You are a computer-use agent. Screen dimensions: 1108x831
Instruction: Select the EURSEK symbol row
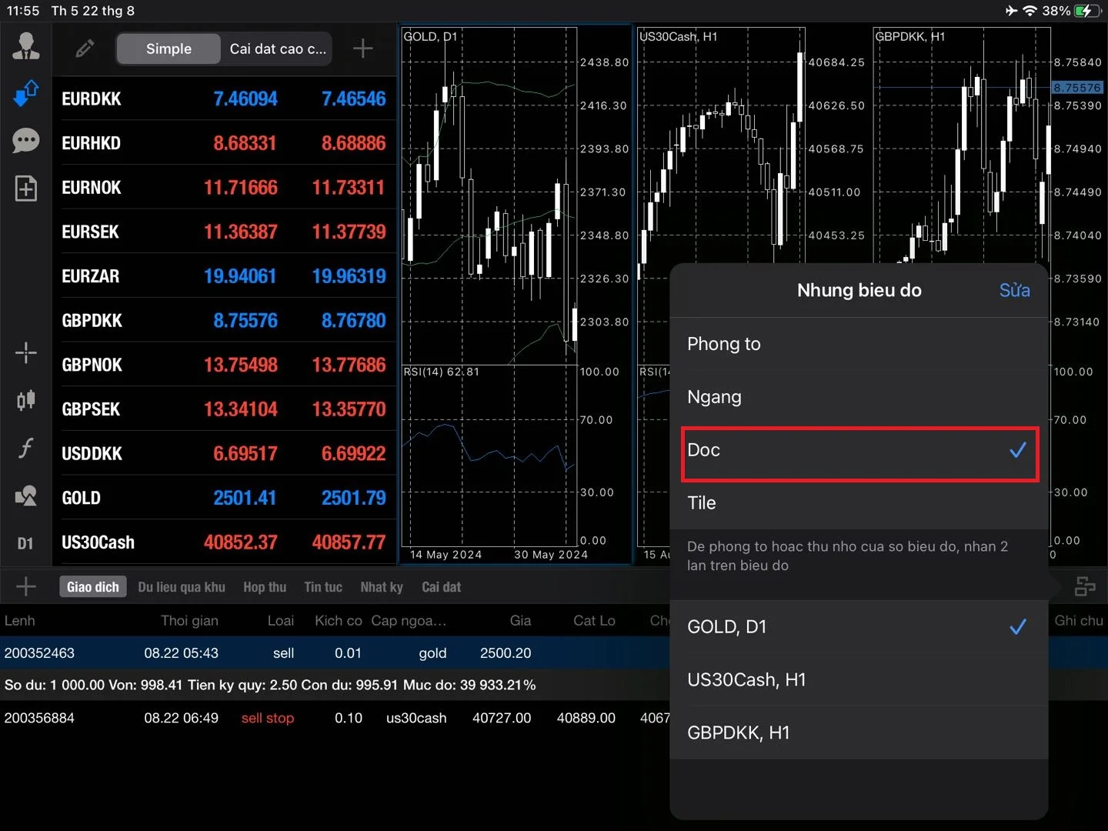click(x=225, y=232)
